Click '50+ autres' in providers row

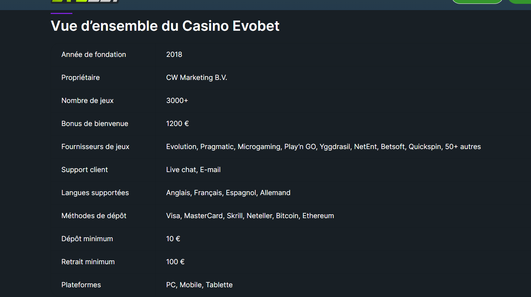click(x=463, y=147)
